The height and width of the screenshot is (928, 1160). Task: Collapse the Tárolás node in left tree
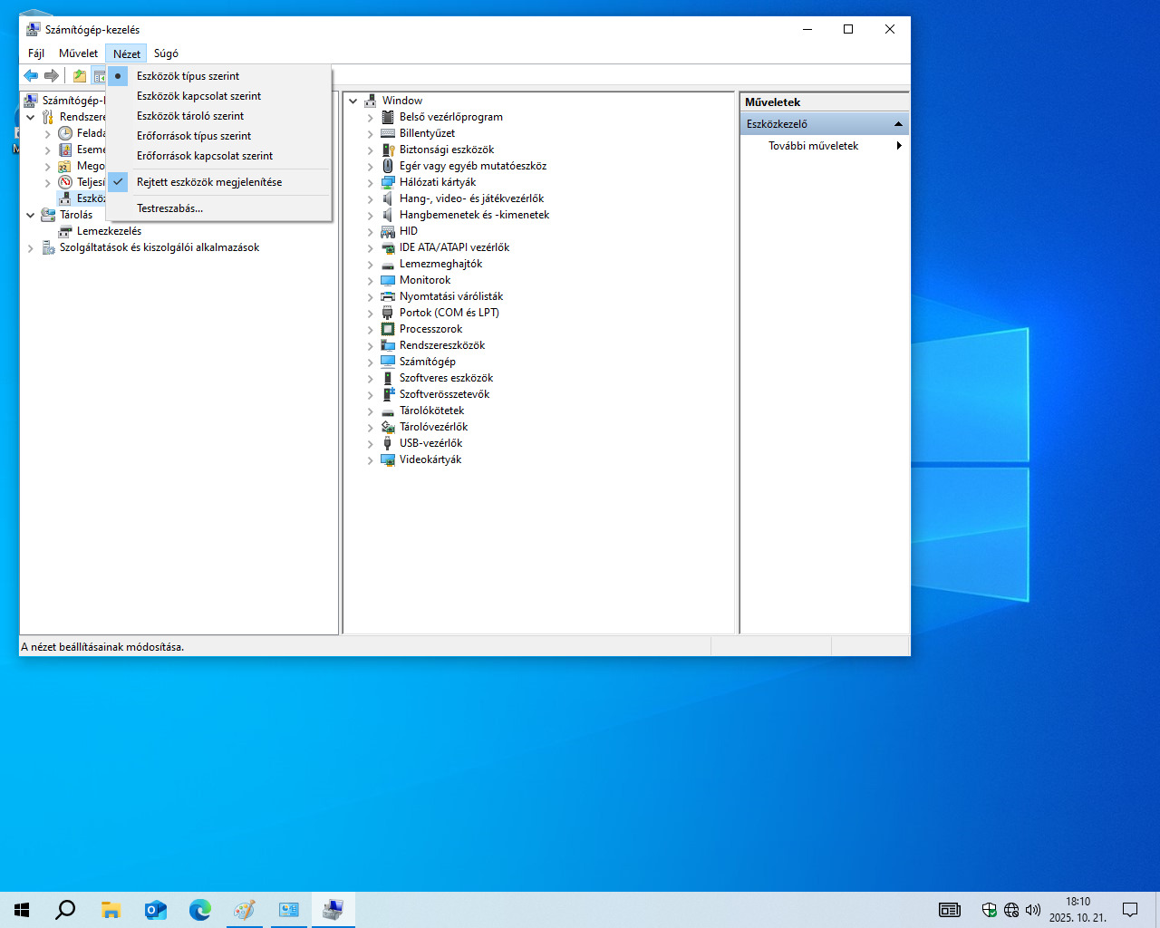pyautogui.click(x=31, y=215)
